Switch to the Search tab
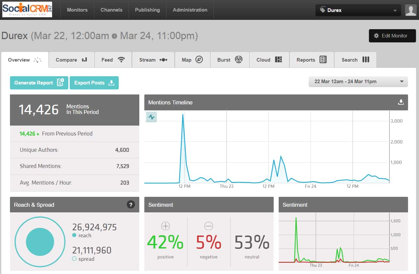Viewport: 419px width, 274px height. (355, 60)
